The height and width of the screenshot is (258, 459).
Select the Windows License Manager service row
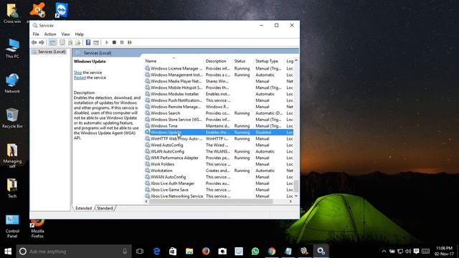tap(219, 69)
